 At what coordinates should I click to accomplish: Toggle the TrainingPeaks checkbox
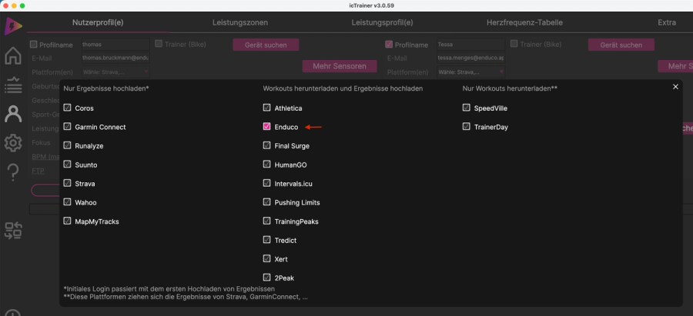point(266,221)
